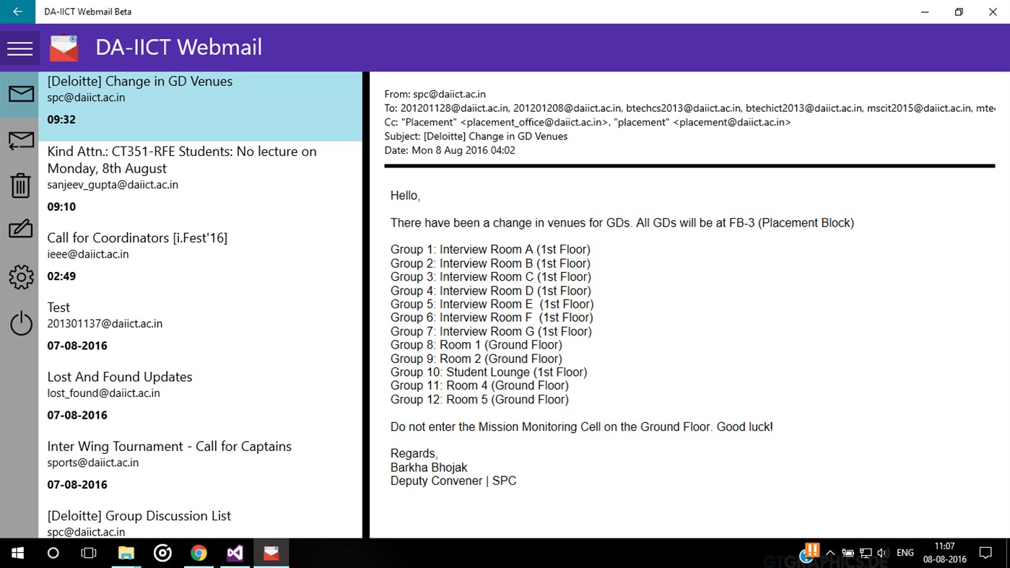Open the Windows Start menu
Image resolution: width=1010 pixels, height=568 pixels.
click(17, 553)
